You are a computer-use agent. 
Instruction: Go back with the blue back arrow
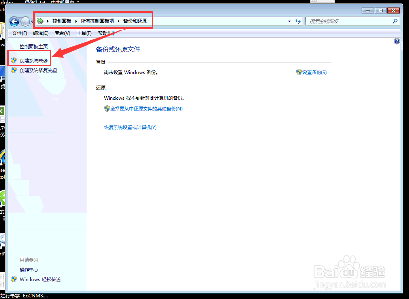coord(14,22)
